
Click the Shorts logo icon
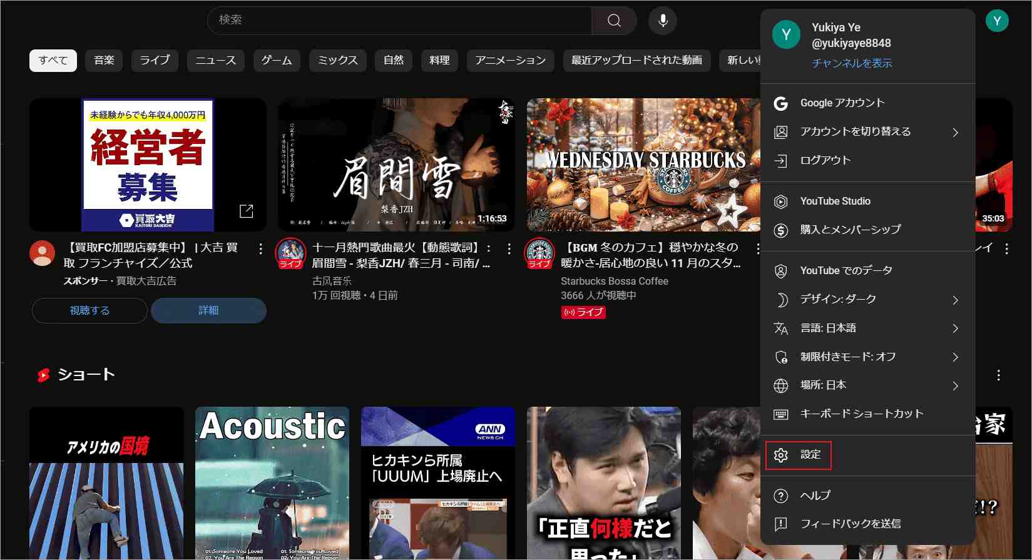43,375
